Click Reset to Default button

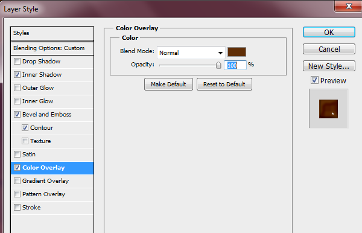[x=224, y=85]
